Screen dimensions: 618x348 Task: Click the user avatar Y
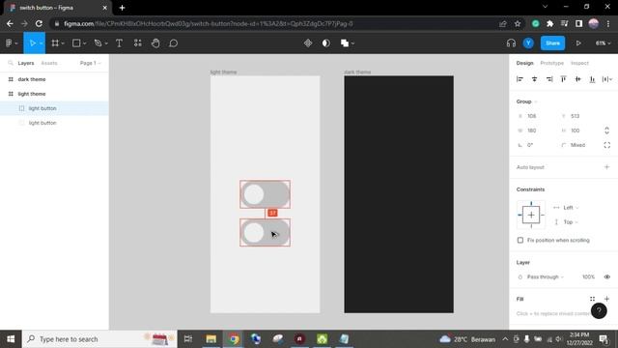(x=528, y=43)
